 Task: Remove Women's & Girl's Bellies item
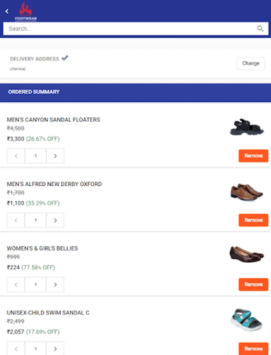click(253, 284)
